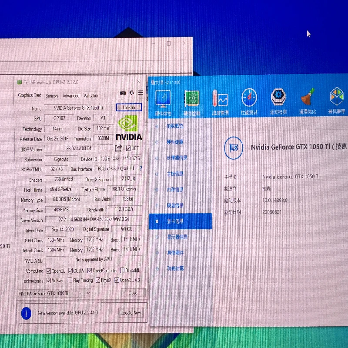Viewport: 348px width, 348px height.
Task: Click the Name field NVIDIA GeForce GTX 1050 Ti
Action: 78,108
